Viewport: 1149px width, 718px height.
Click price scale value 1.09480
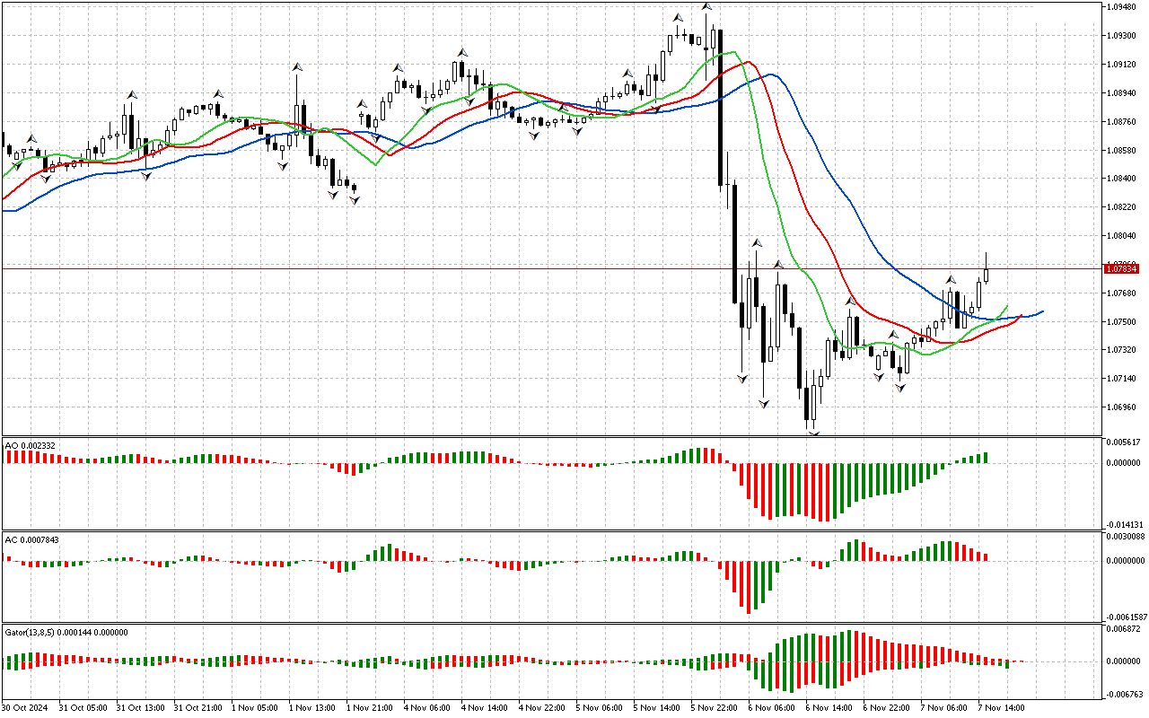1122,6
